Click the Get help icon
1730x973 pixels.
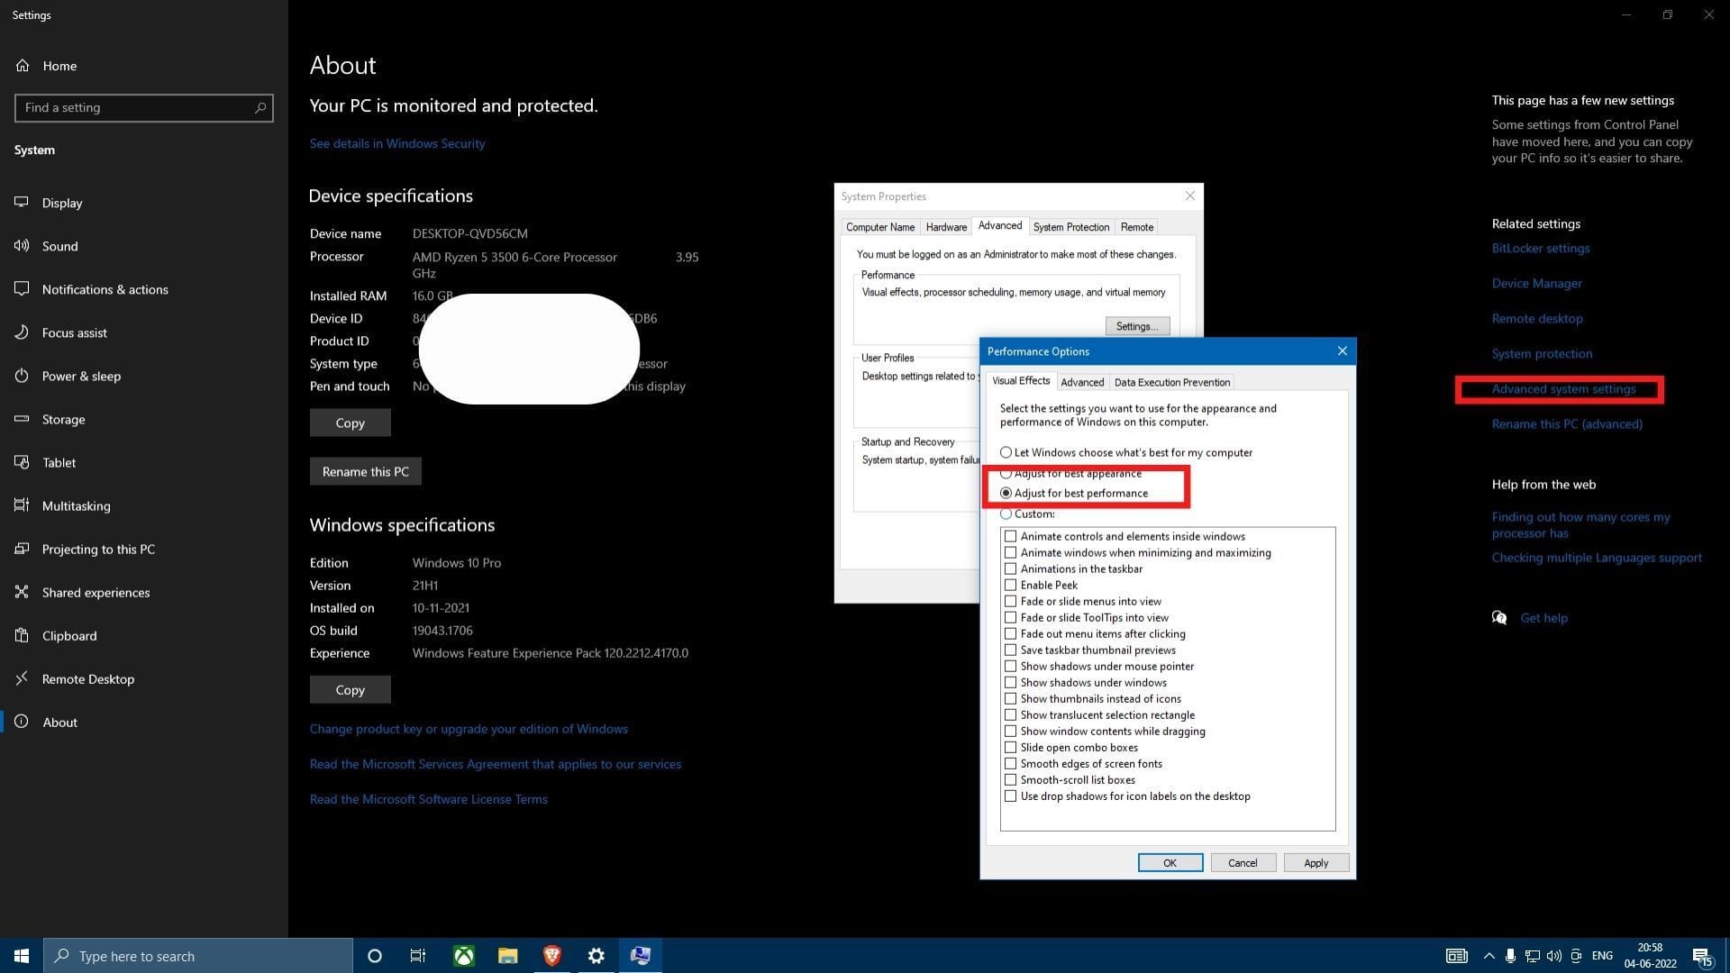coord(1498,617)
